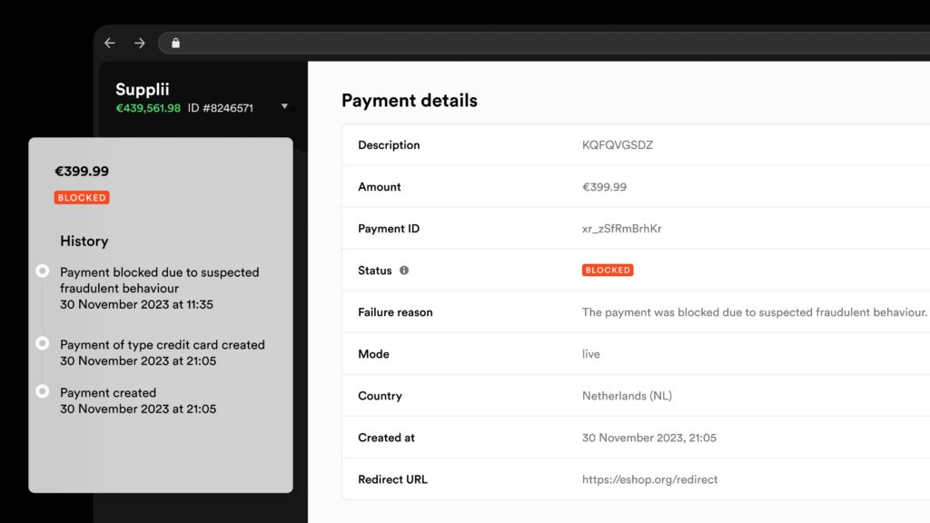The width and height of the screenshot is (930, 523).
Task: Click the browser forward arrow
Action: click(139, 44)
